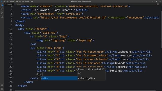
Task: Click the Emmet Abbreviation details pane
Action: coord(92,74)
